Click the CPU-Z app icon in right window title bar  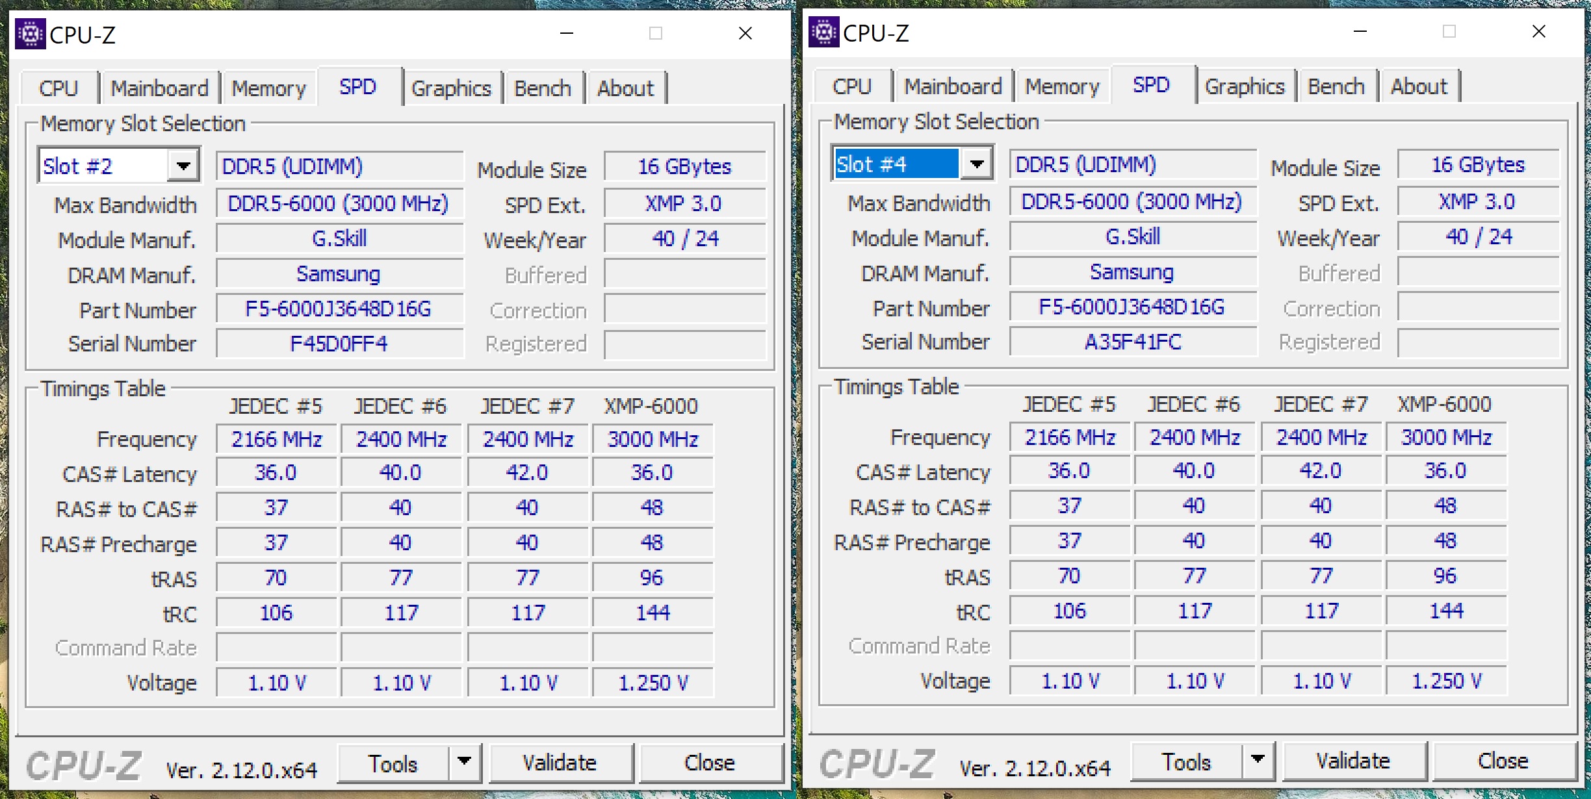823,32
